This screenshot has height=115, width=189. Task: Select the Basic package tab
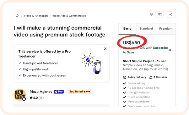(x=127, y=29)
